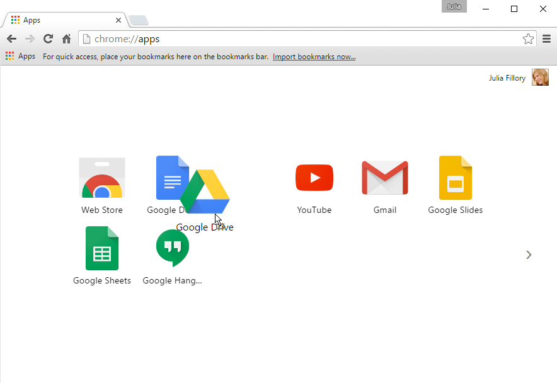
Task: Open Google Hangouts app icon
Action: (x=172, y=249)
